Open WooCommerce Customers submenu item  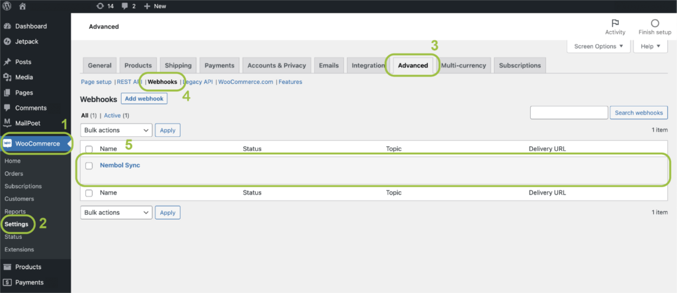19,199
